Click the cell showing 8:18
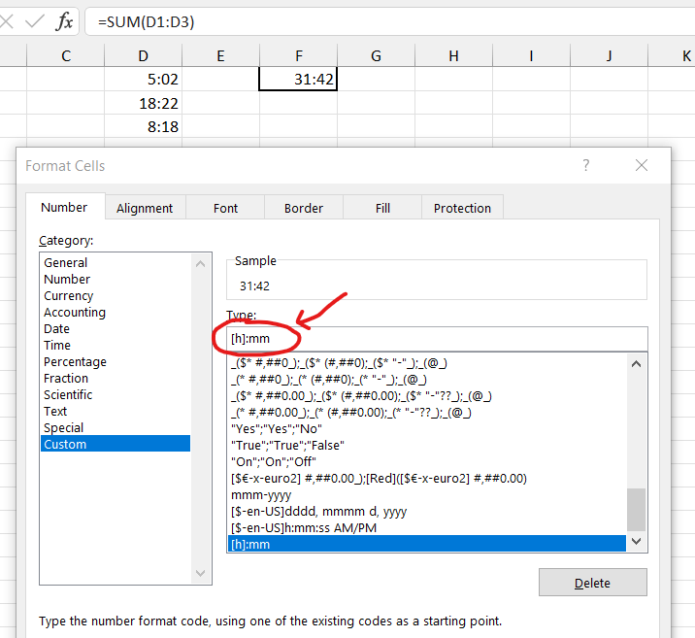This screenshot has height=638, width=695. click(143, 126)
